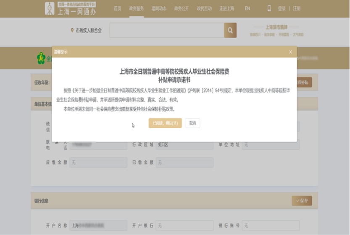Click 保存 button in 银行信息 section
Screen dimensions: 350x235
(302, 201)
